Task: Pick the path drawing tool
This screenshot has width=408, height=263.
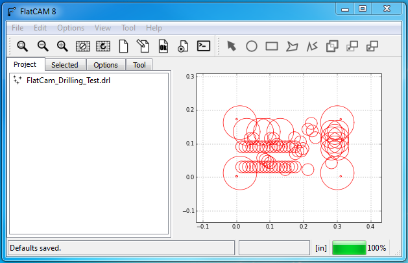Action: (x=312, y=46)
